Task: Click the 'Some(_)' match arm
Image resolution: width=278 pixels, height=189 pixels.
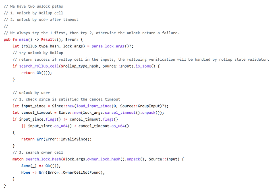Action: pos(29,166)
